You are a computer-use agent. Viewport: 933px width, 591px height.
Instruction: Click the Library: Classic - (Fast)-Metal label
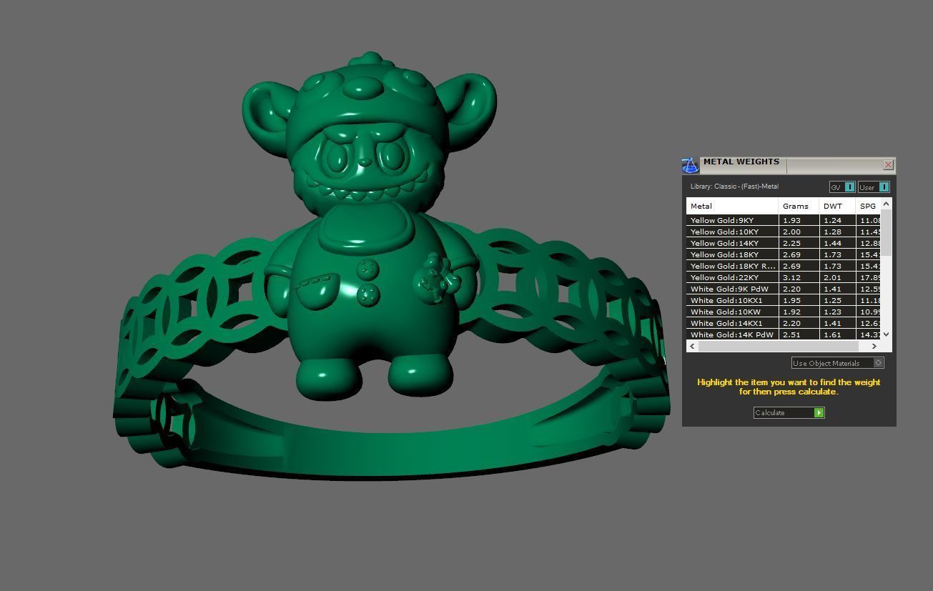[x=734, y=187]
